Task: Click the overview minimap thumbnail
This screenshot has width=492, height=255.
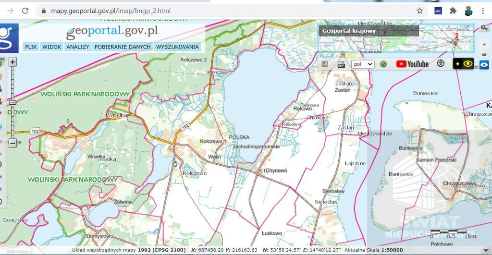Action: pos(396,38)
